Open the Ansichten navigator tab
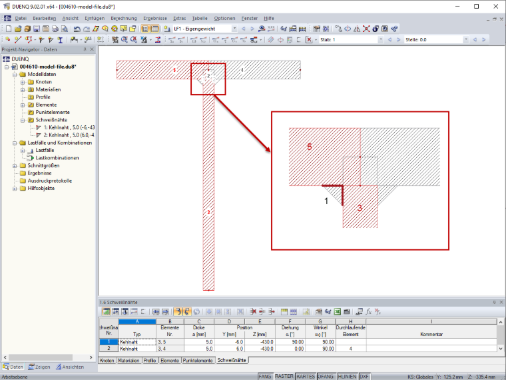The image size is (506, 380). click(x=70, y=367)
